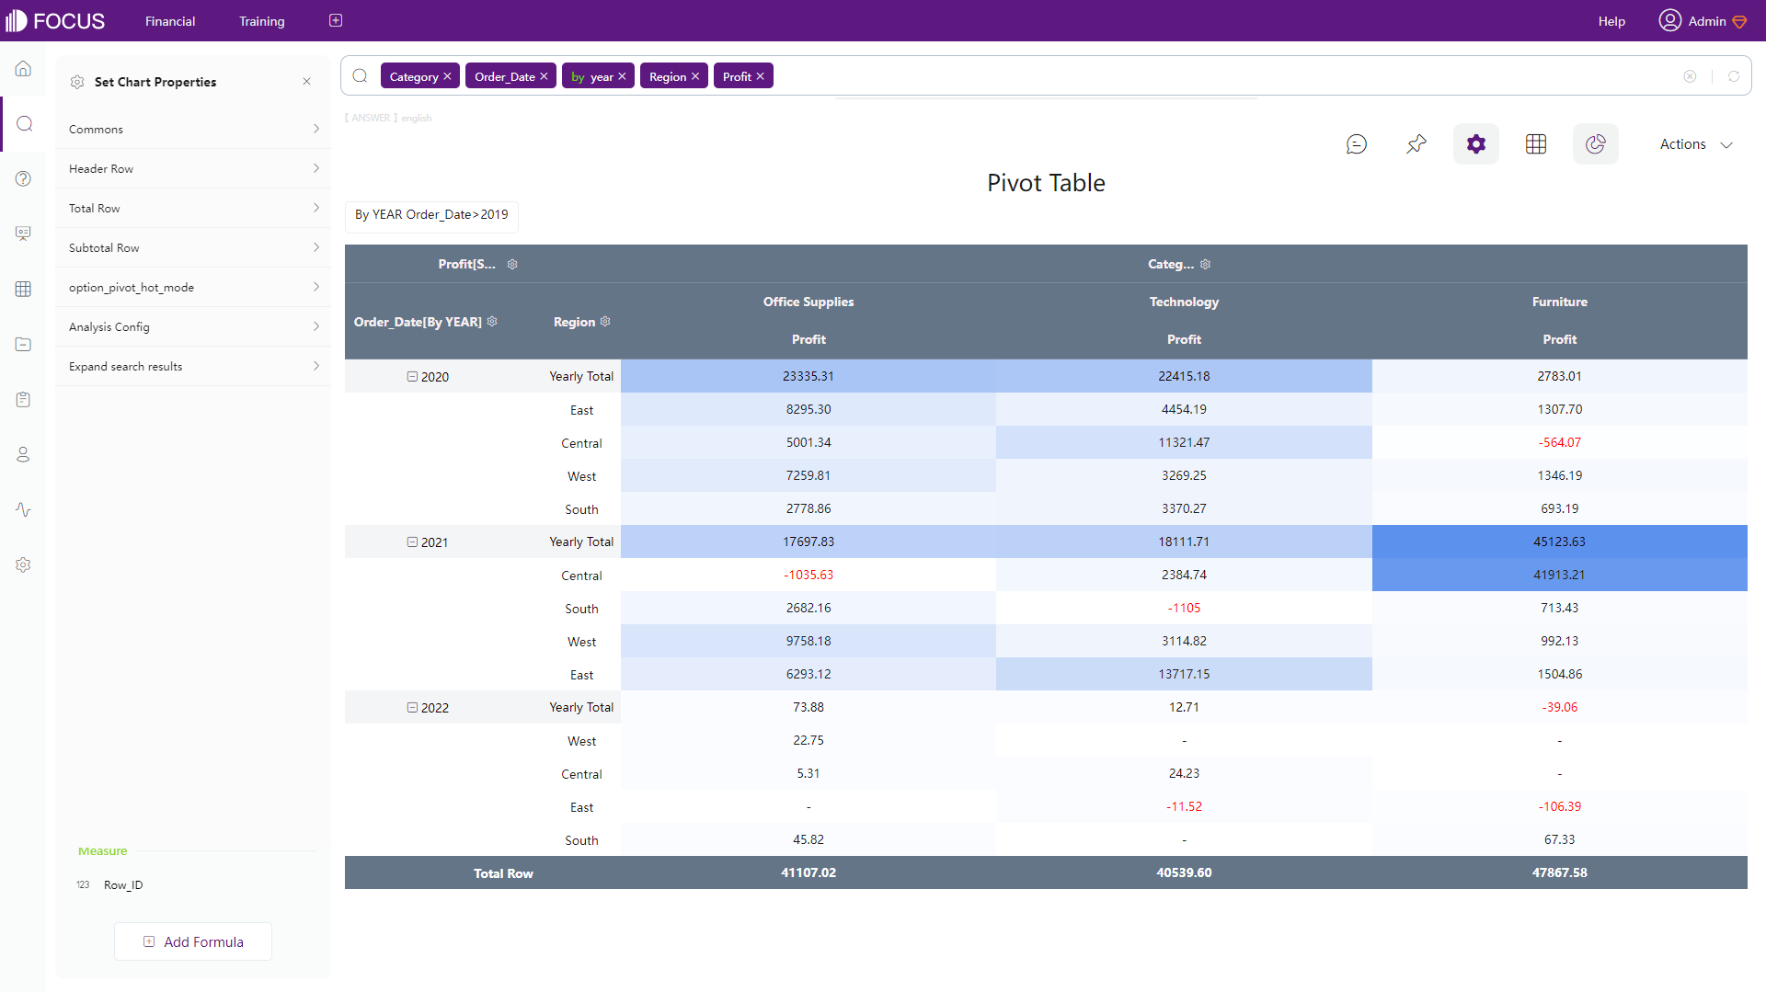Click the add tab plus icon in the top bar

click(336, 20)
